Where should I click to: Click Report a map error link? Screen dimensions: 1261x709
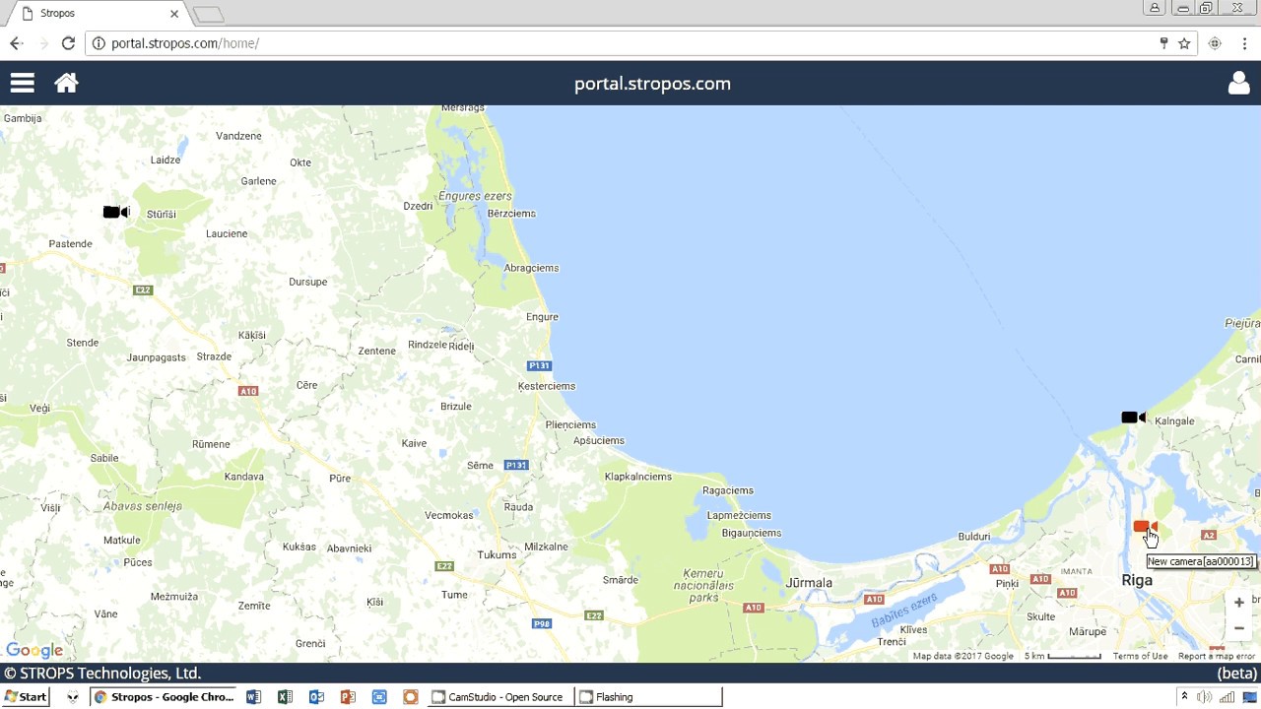[x=1217, y=656]
